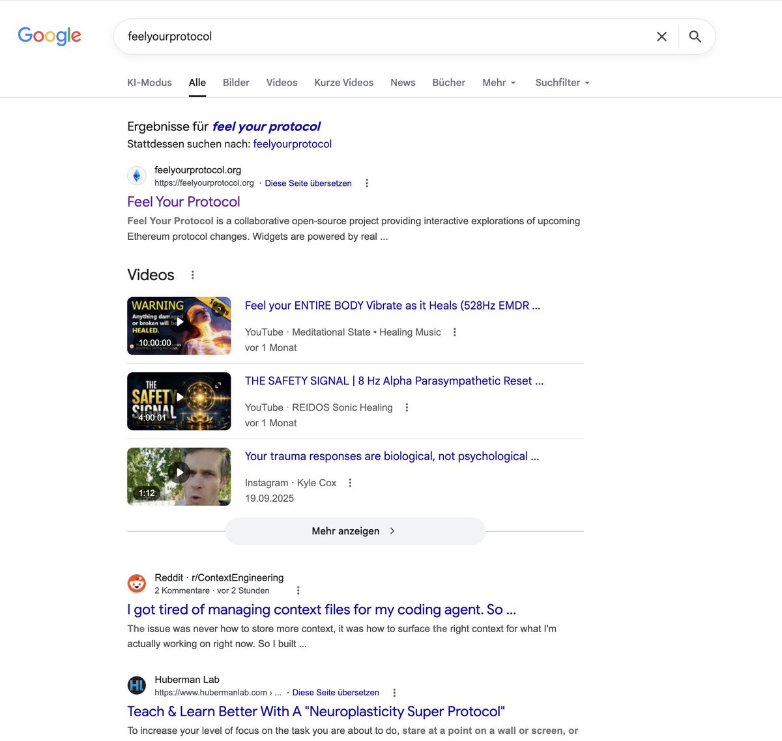Open feelyourprotocol.org result options menu

[x=367, y=183]
